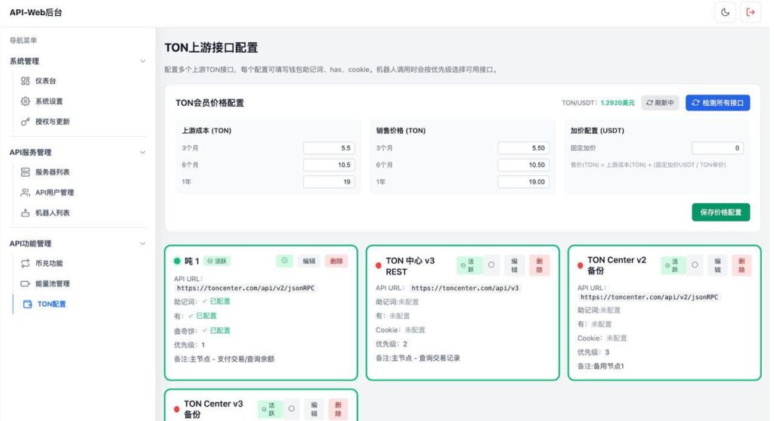Click the 授权与更新 key icon
This screenshot has width=774, height=421.
pos(25,122)
